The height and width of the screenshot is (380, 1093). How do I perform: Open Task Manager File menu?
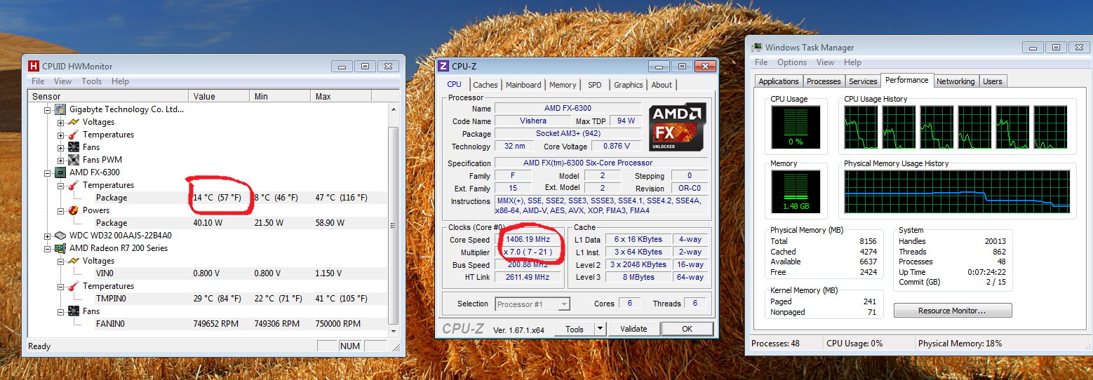pyautogui.click(x=761, y=62)
